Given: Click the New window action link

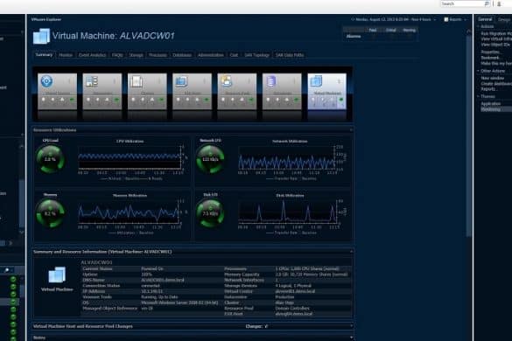Looking at the screenshot, I should click(x=493, y=79).
